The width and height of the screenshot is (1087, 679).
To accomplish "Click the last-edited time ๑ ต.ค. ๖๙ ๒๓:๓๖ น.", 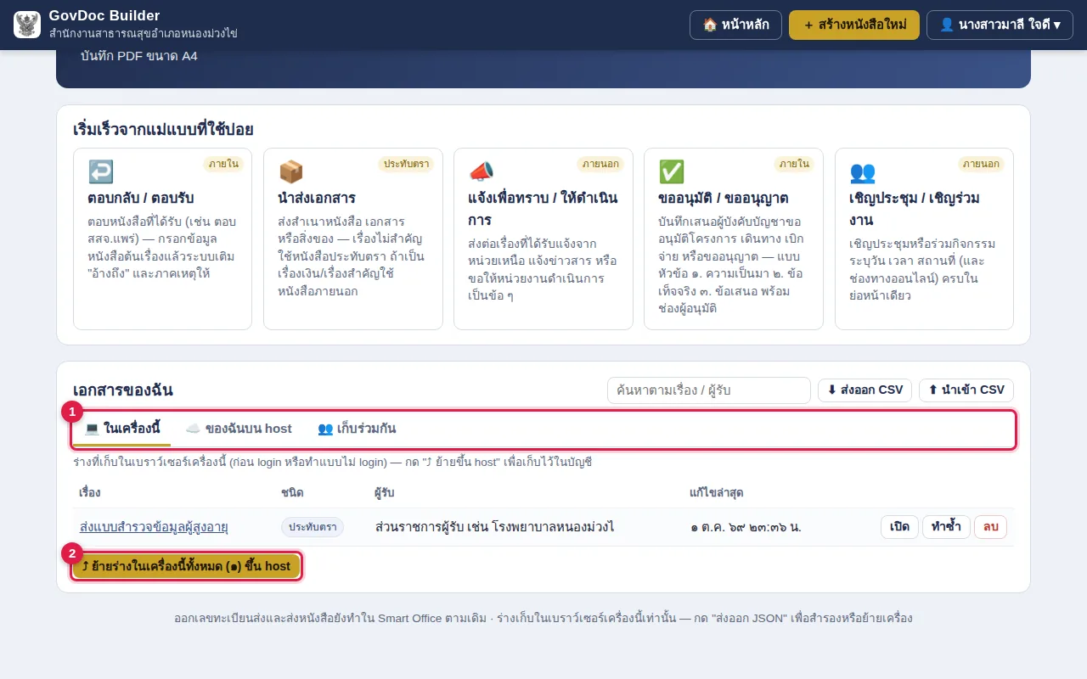I will pyautogui.click(x=746, y=527).
